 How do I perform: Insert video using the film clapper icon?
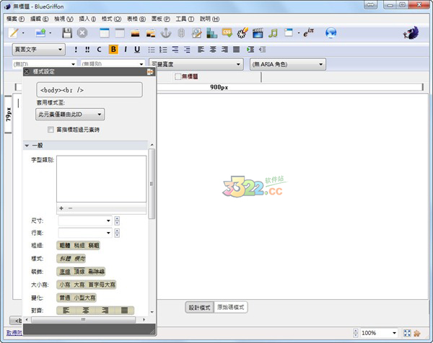point(258,33)
